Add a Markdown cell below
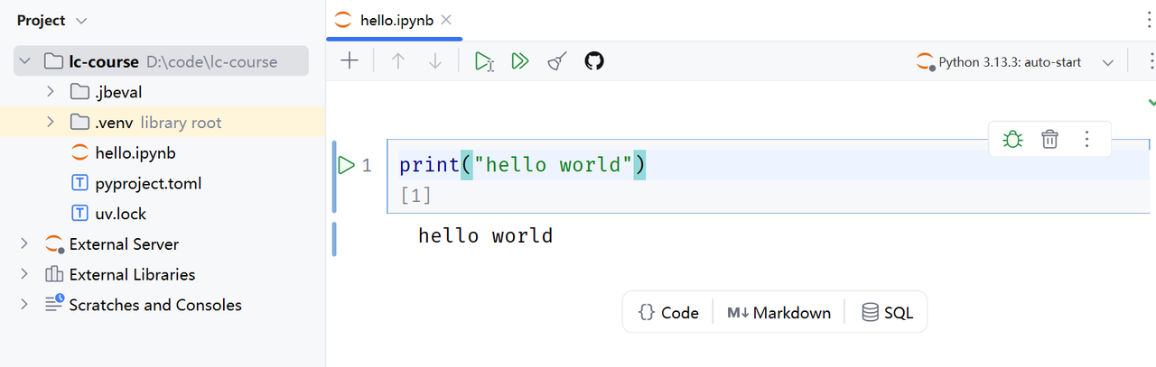Image resolution: width=1156 pixels, height=367 pixels. tap(778, 313)
